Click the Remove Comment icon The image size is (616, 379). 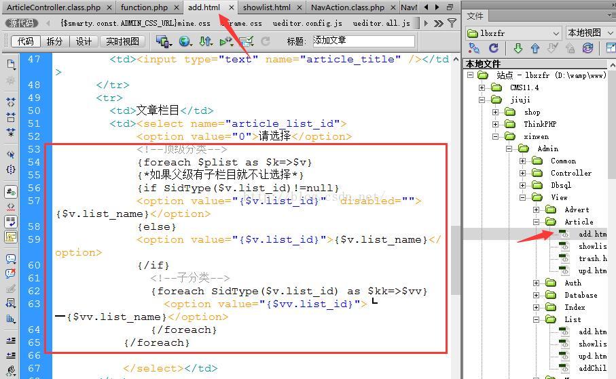[x=11, y=273]
